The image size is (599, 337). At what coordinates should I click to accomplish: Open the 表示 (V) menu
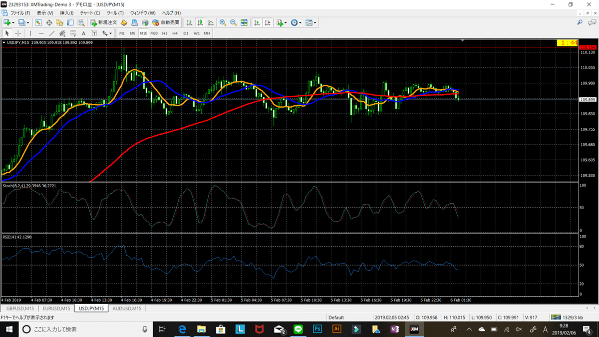(45, 12)
